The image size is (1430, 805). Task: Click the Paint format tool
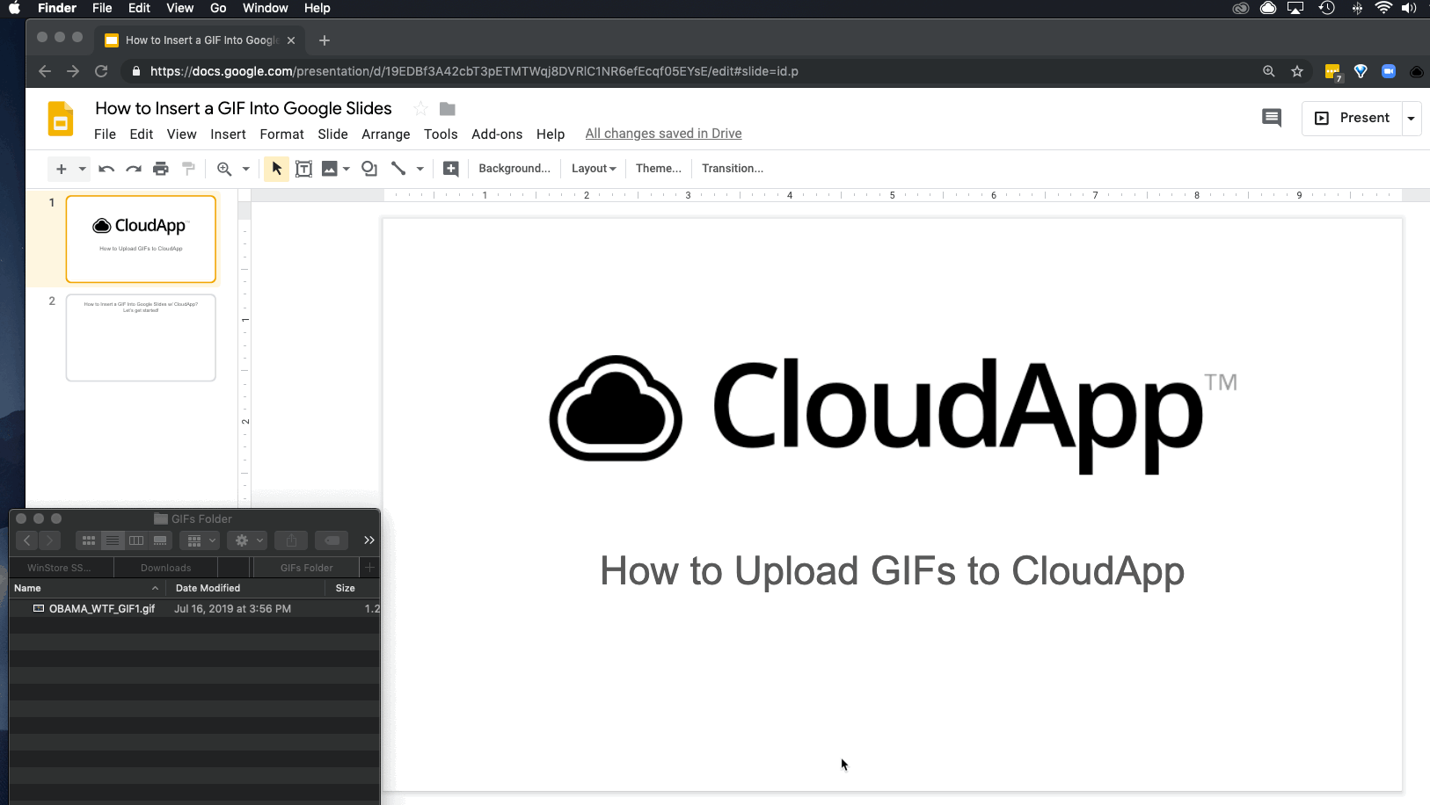(188, 168)
